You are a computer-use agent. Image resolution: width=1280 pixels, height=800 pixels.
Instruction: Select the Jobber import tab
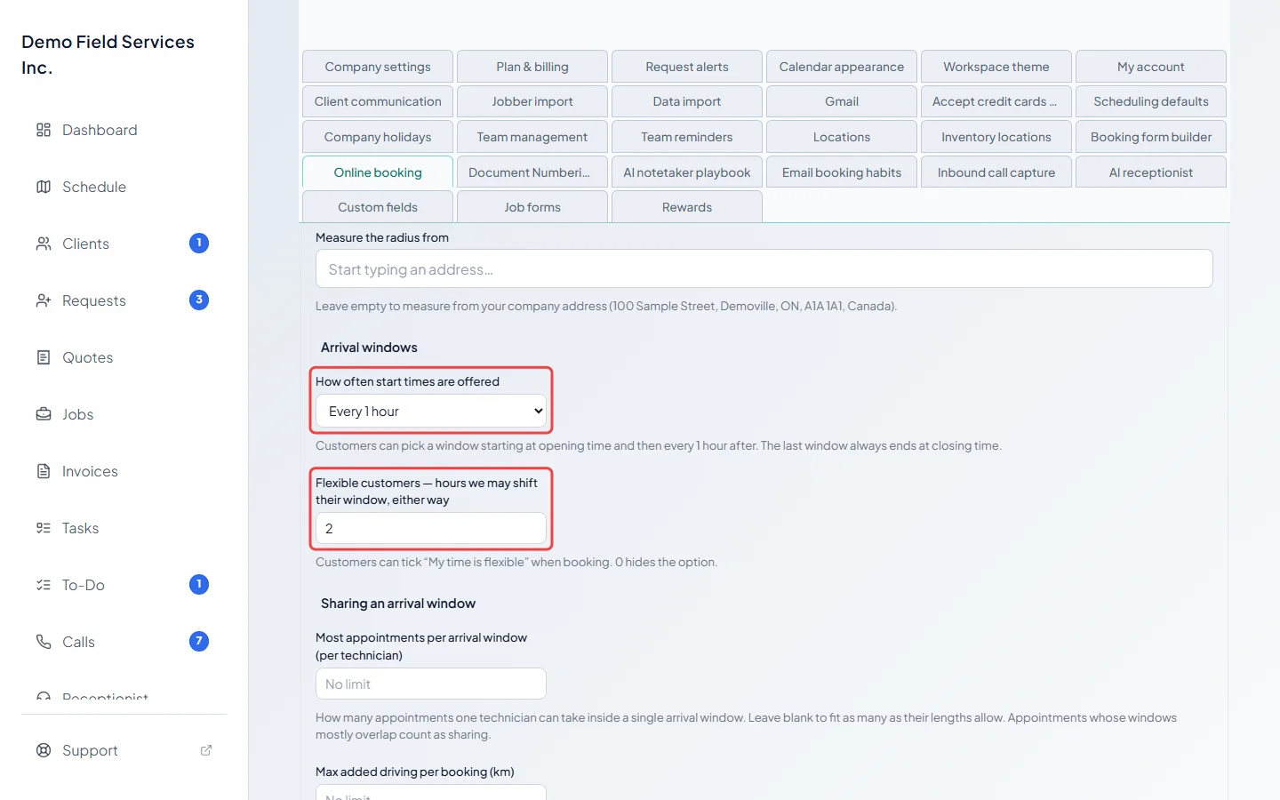tap(532, 101)
